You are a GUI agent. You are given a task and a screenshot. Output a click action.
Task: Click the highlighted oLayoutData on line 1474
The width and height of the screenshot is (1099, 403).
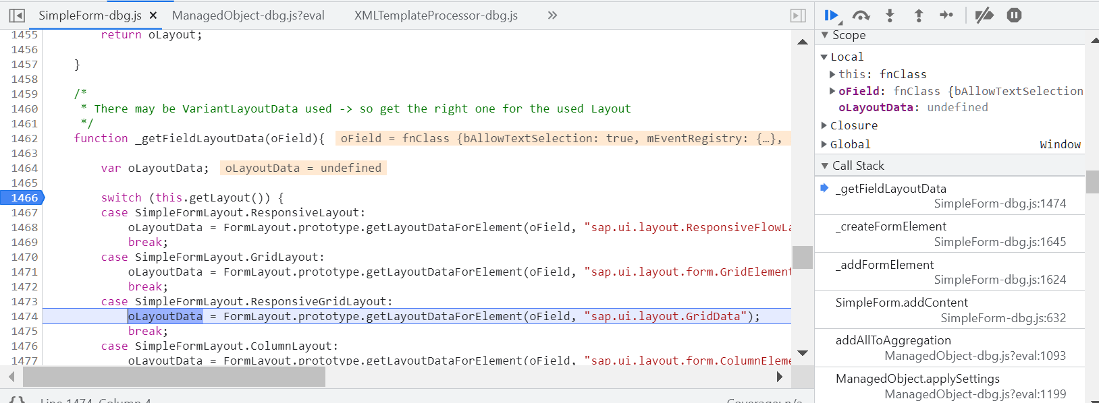(x=165, y=316)
